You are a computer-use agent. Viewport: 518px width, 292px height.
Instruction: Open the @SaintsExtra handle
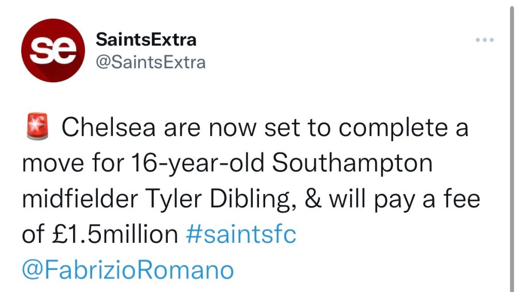[151, 63]
